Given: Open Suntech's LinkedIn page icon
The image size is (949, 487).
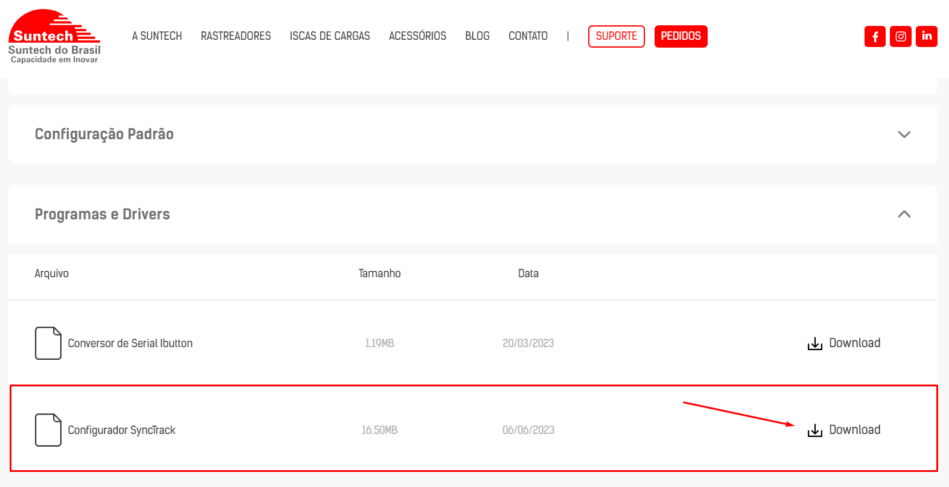Looking at the screenshot, I should click(927, 36).
